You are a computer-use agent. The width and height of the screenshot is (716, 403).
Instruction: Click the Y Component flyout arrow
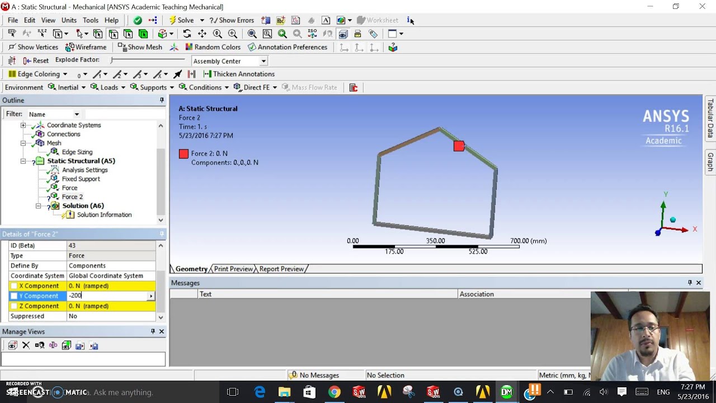pos(151,296)
